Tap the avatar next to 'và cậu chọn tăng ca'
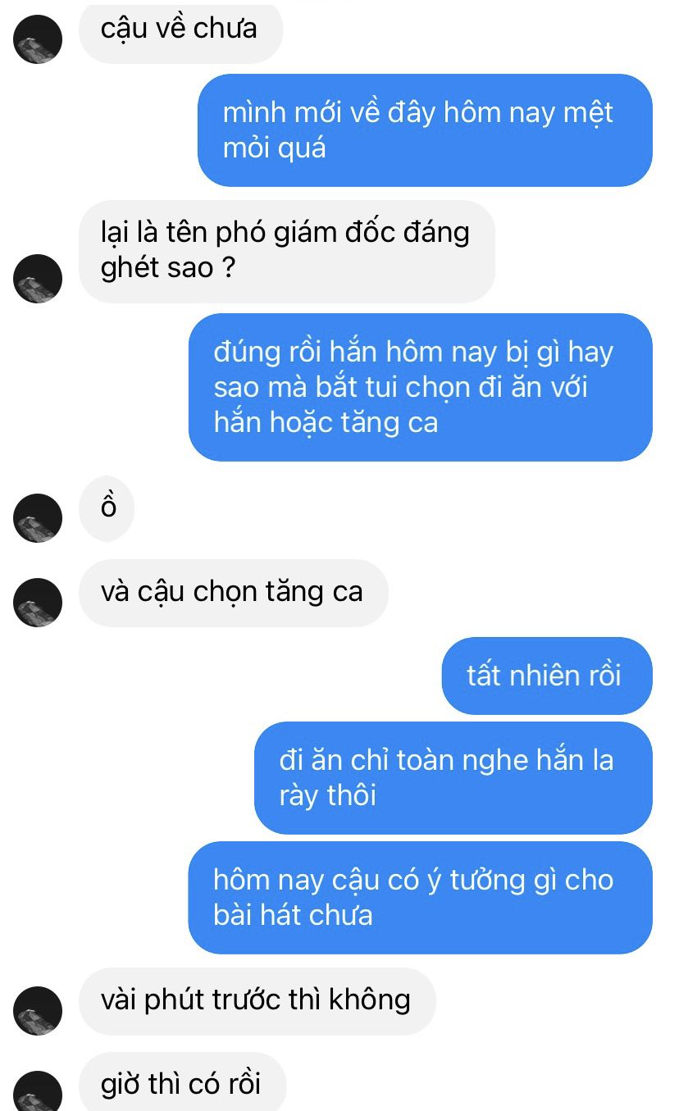Viewport: 679px width, 1111px height. 39,603
